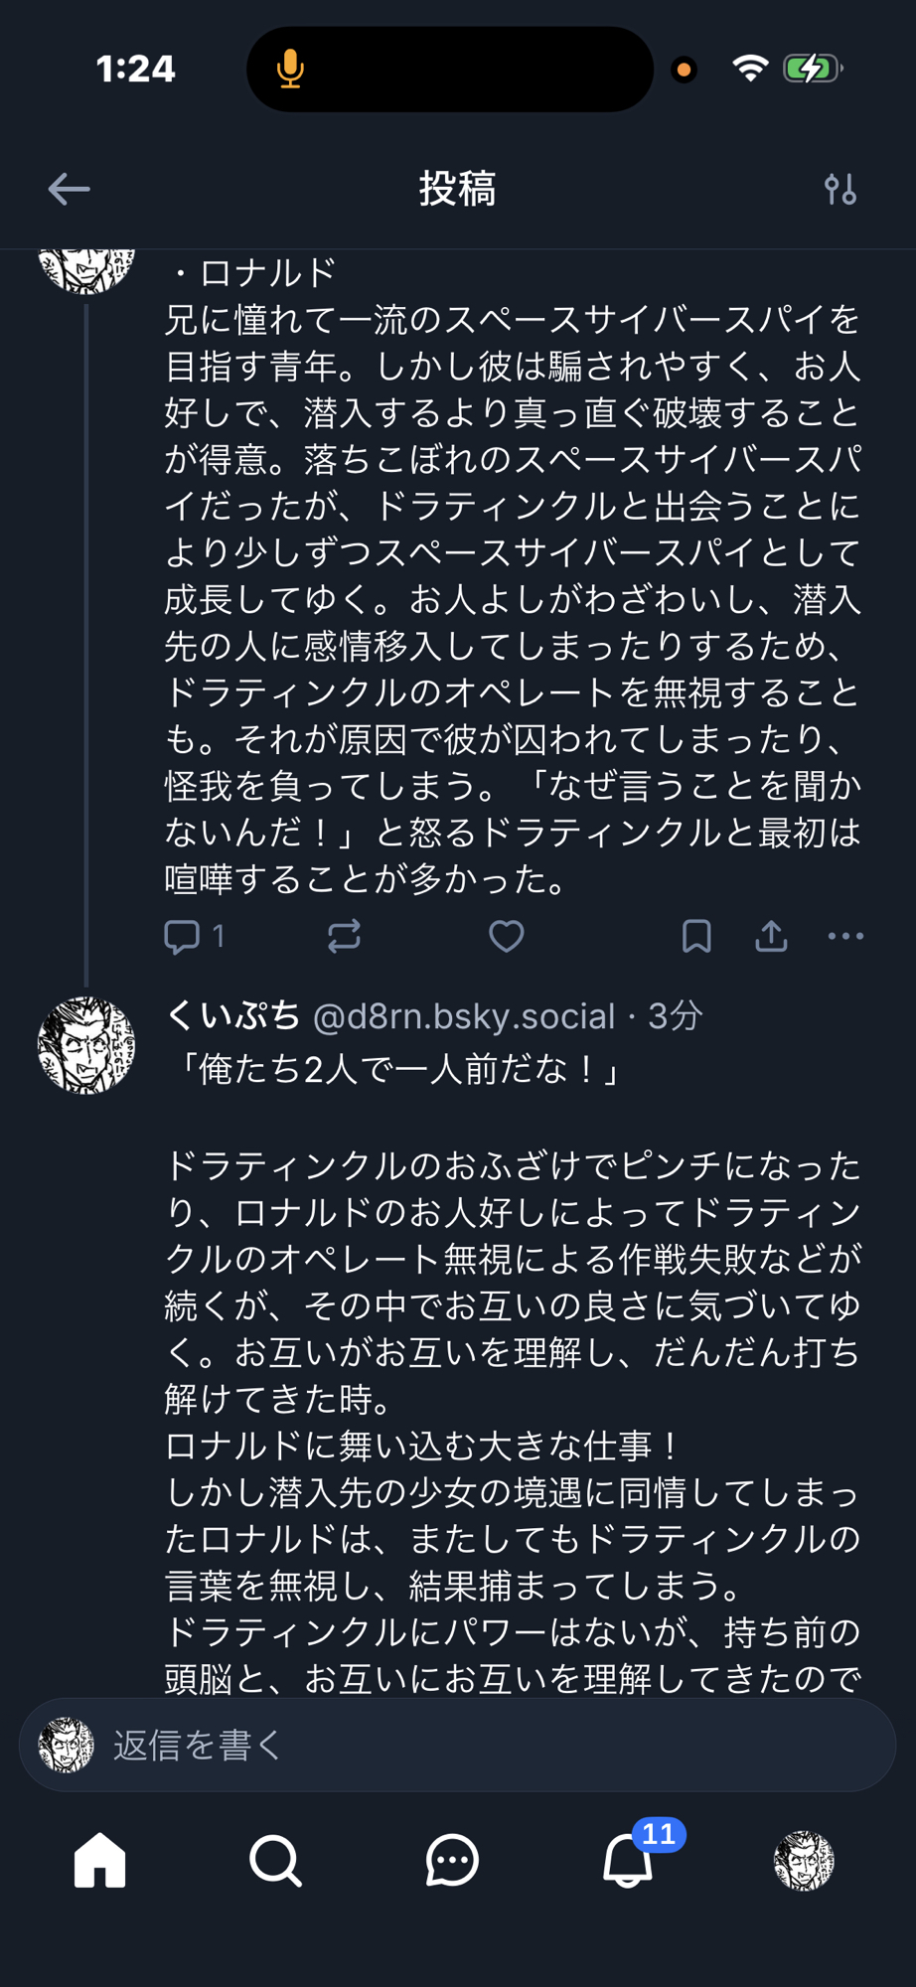Tap avatar beside the ロナルド post
The height and width of the screenshot is (1987, 916).
[86, 268]
